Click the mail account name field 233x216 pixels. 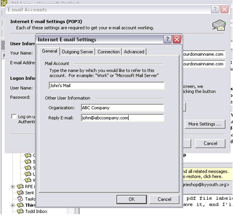[107, 86]
